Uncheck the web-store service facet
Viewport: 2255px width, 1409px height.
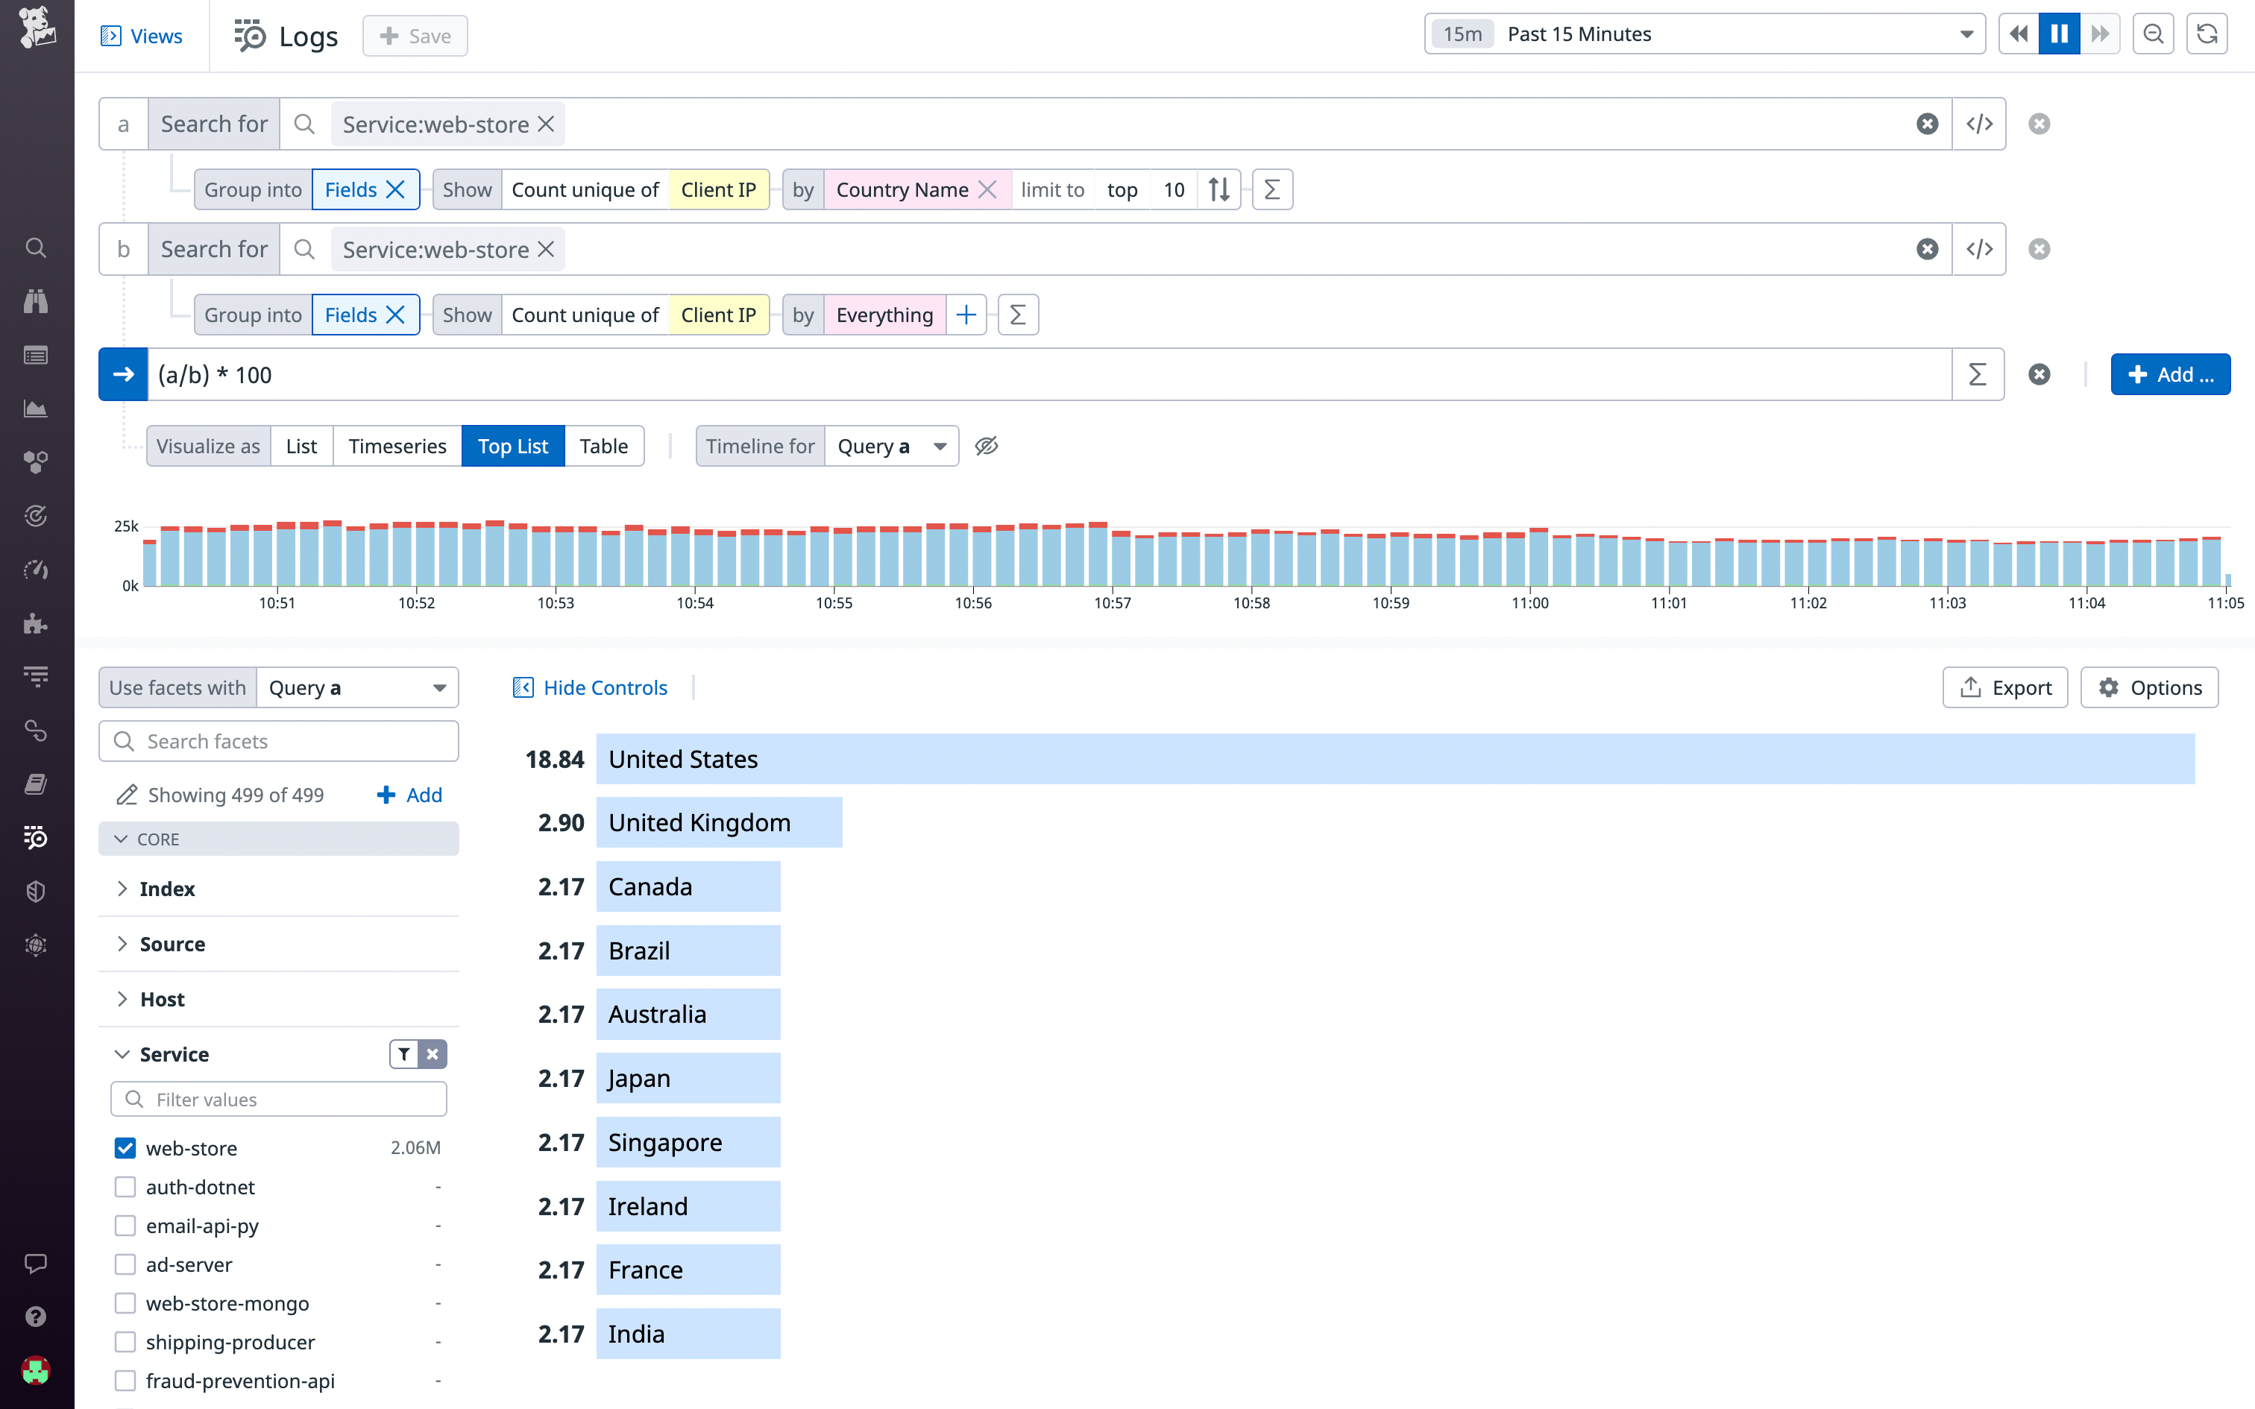tap(125, 1147)
